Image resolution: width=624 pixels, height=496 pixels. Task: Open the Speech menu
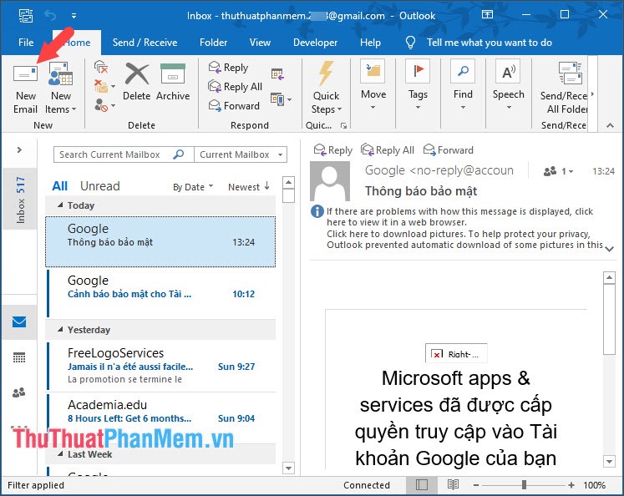point(508,85)
